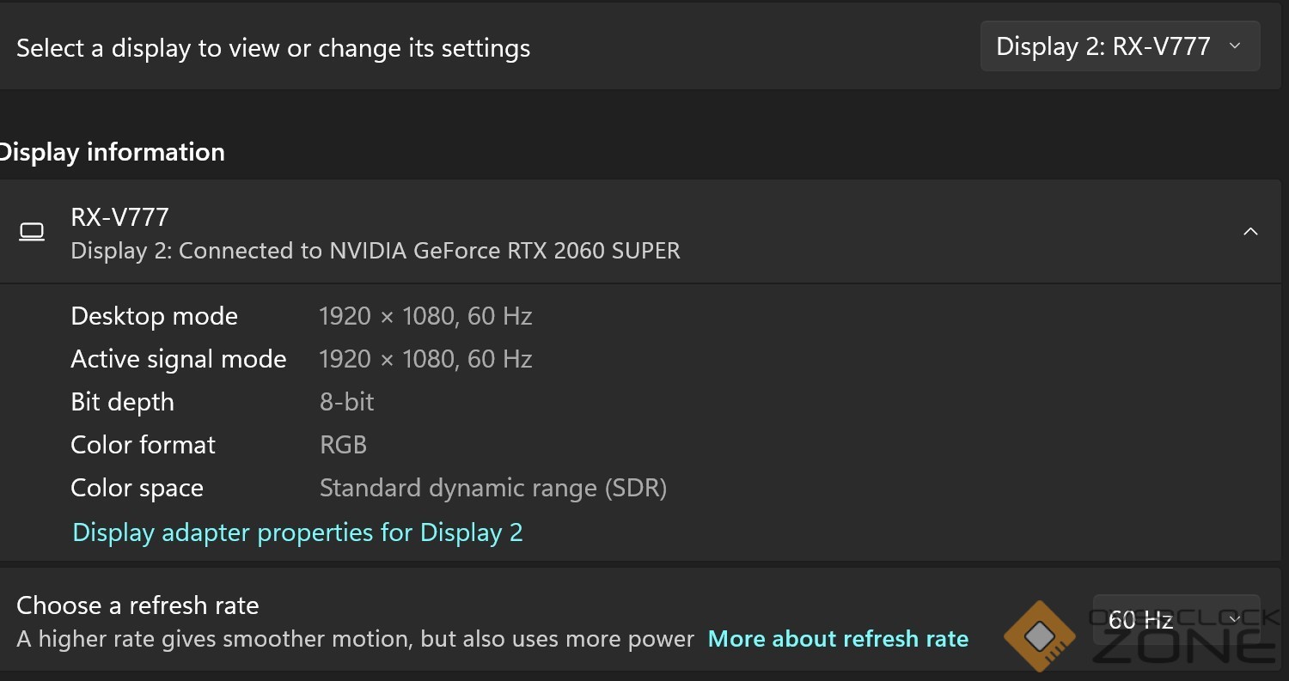Click the Connected to NVIDIA GeForce RTX 2060 SUPER subtitle

tap(376, 251)
